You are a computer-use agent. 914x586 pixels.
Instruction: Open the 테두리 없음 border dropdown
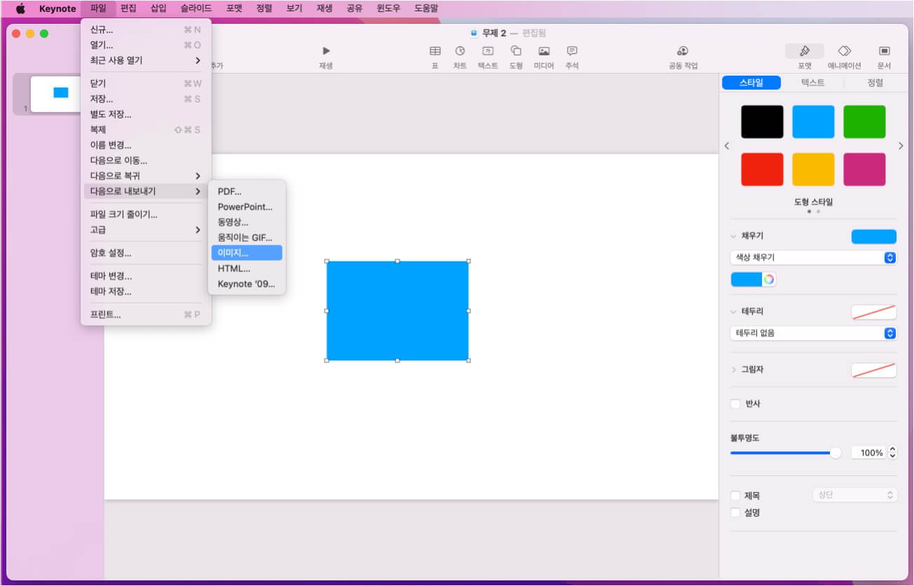[x=813, y=333]
